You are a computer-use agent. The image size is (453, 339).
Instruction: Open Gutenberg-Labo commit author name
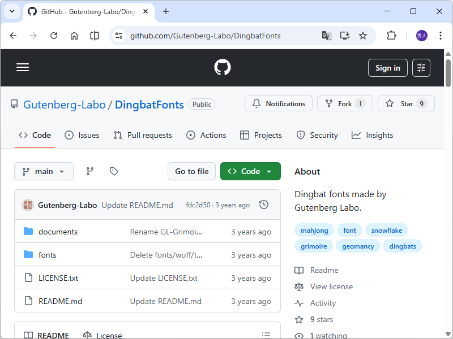tap(67, 205)
